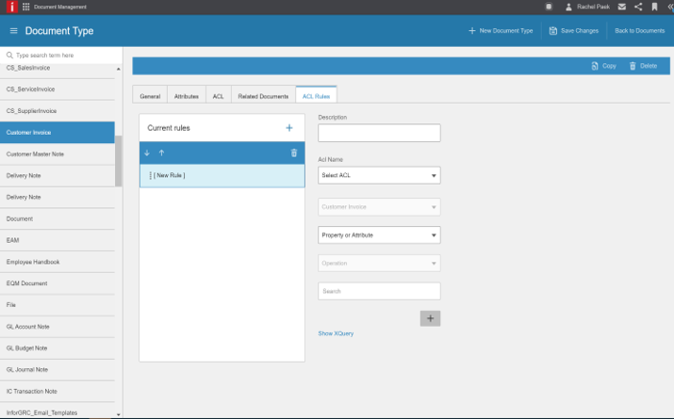Click the share icon in top bar
The image size is (674, 419).
pyautogui.click(x=638, y=7)
